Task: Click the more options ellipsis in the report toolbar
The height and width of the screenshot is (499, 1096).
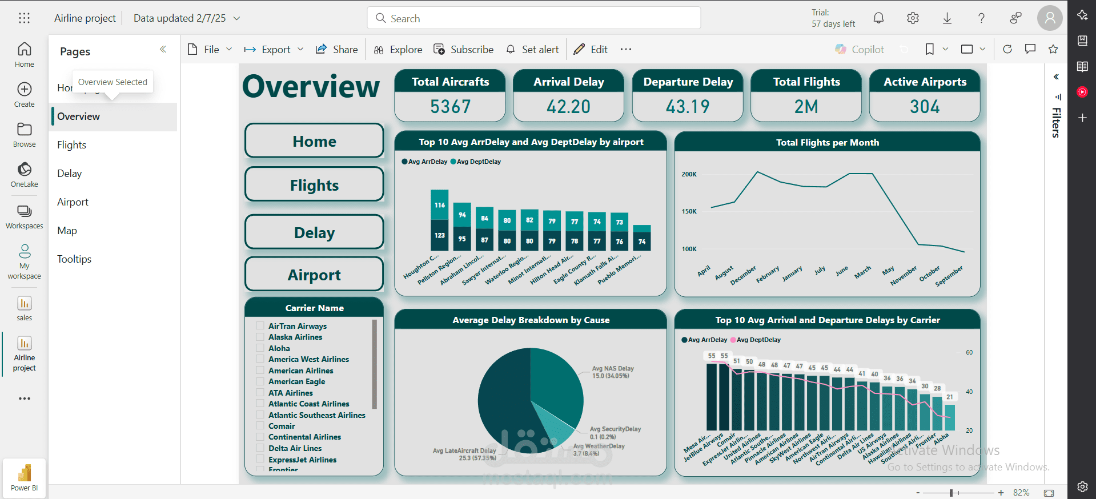Action: click(x=626, y=49)
